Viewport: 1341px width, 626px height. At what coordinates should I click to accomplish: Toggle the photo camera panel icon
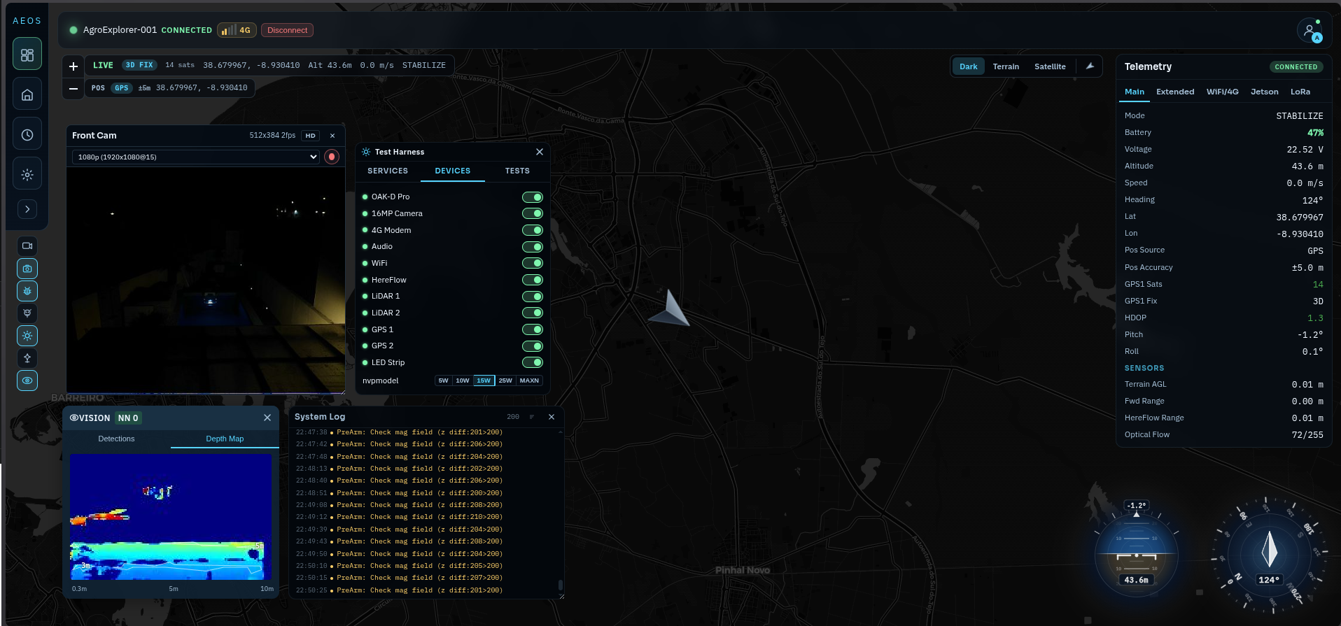coord(27,269)
